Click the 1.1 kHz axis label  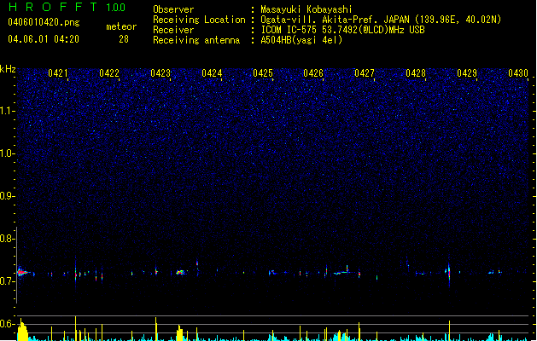[x=7, y=111]
